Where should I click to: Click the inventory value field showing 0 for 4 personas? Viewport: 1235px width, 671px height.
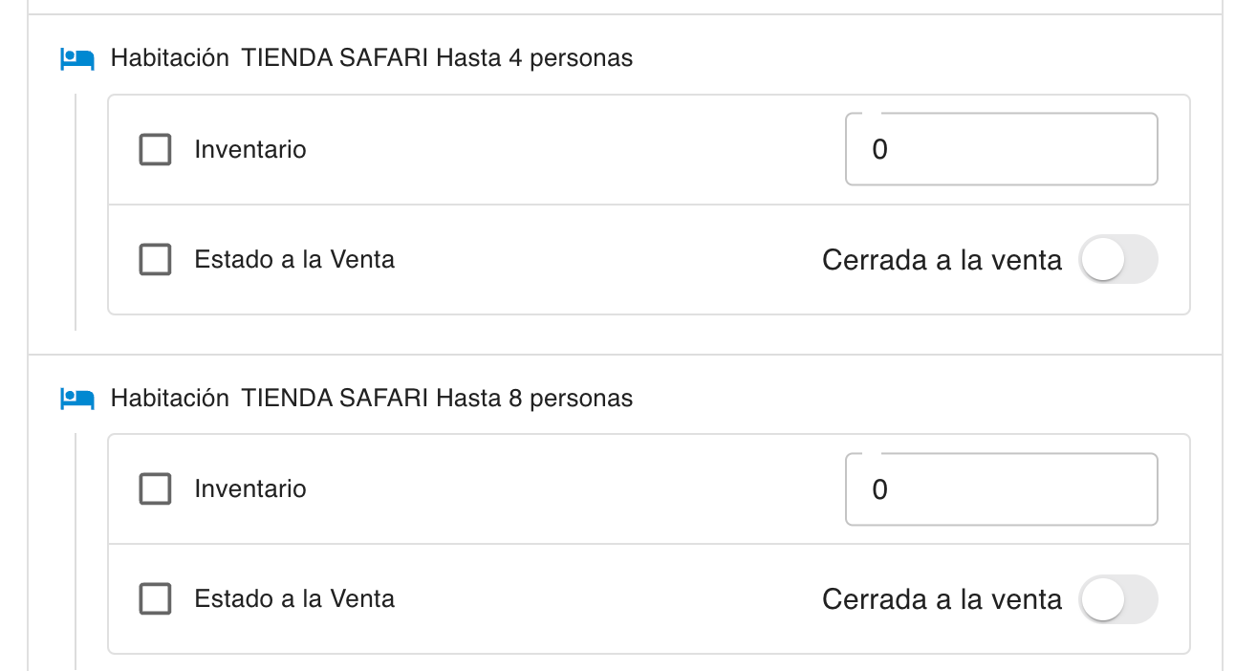(1001, 149)
